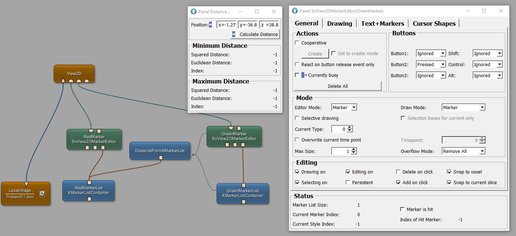The image size is (516, 236).
Task: Select the GreenMarkerList XMarkerListContainer node
Action: 243,193
